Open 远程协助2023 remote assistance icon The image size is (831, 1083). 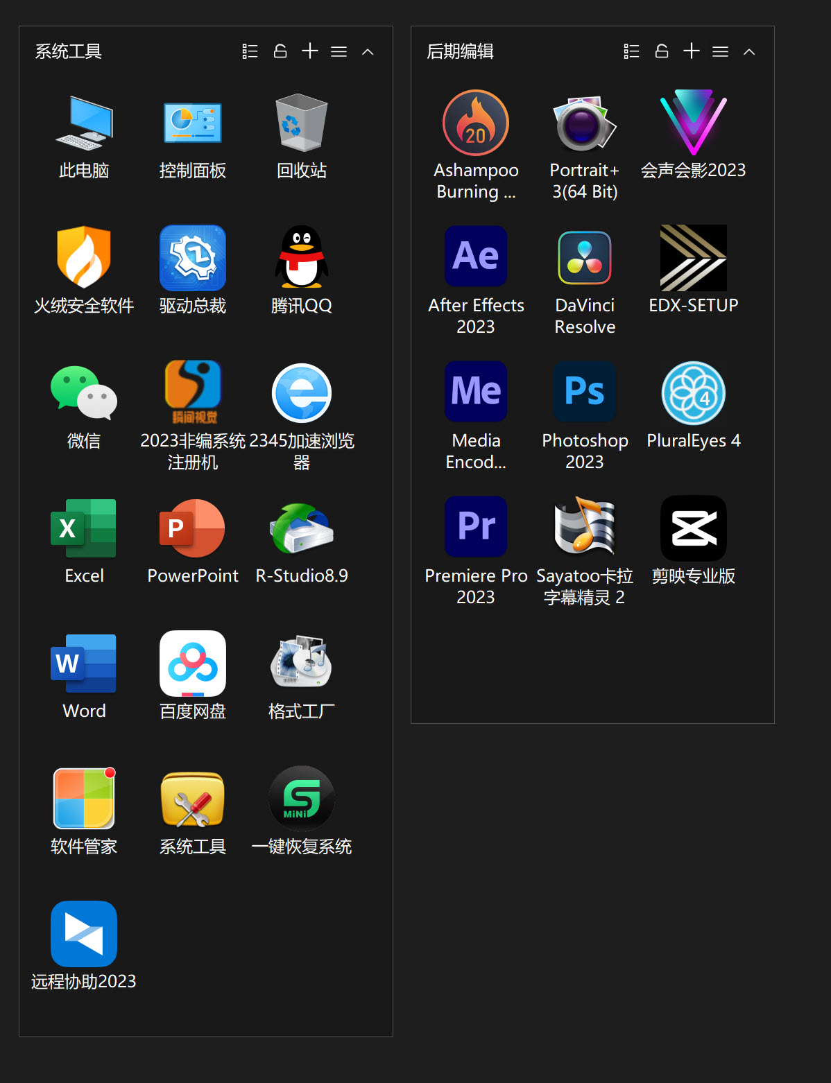click(84, 934)
